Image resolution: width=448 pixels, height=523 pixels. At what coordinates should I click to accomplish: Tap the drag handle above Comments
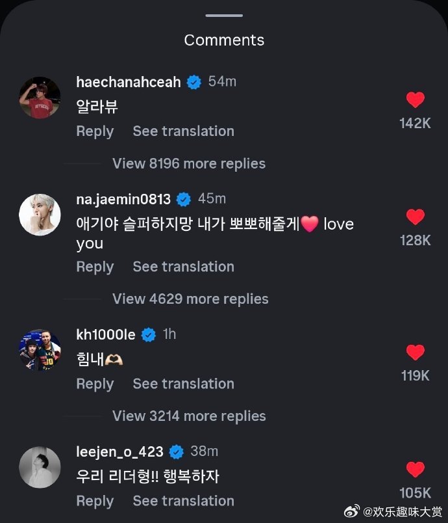pyautogui.click(x=224, y=16)
